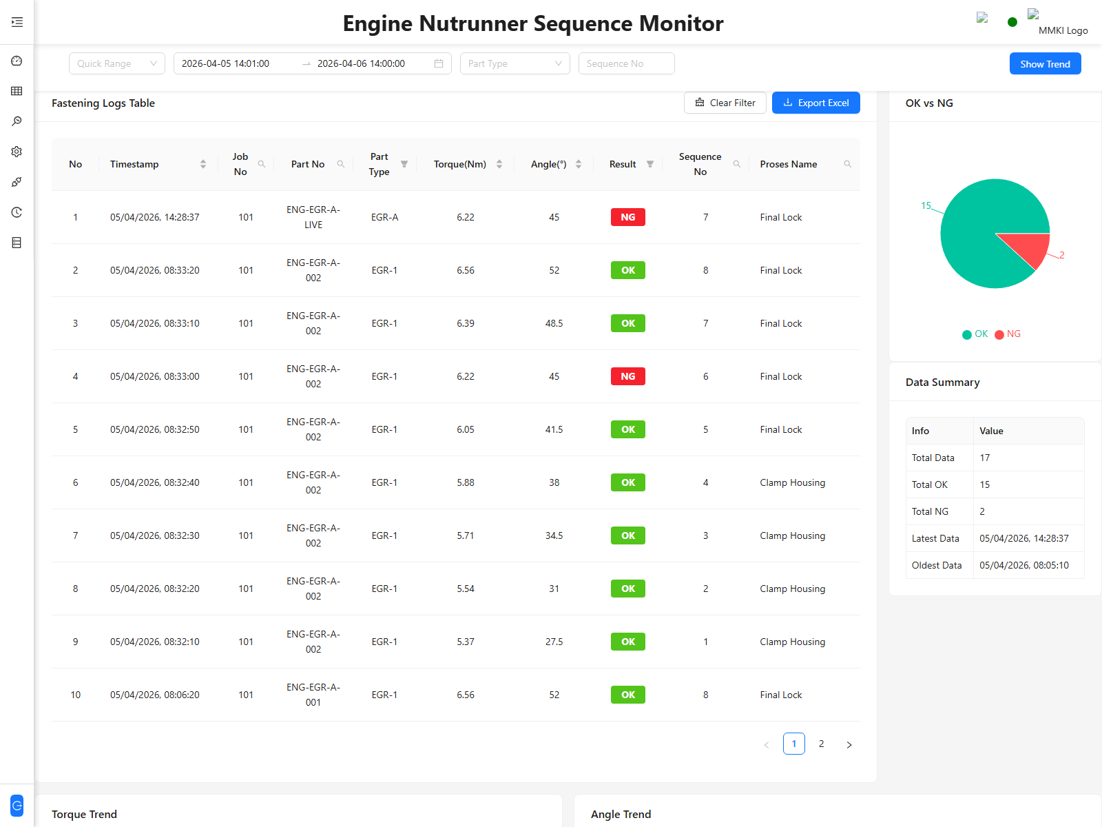Click Final Lock in row 5
Screen dimensions: 1102x827
(x=781, y=429)
